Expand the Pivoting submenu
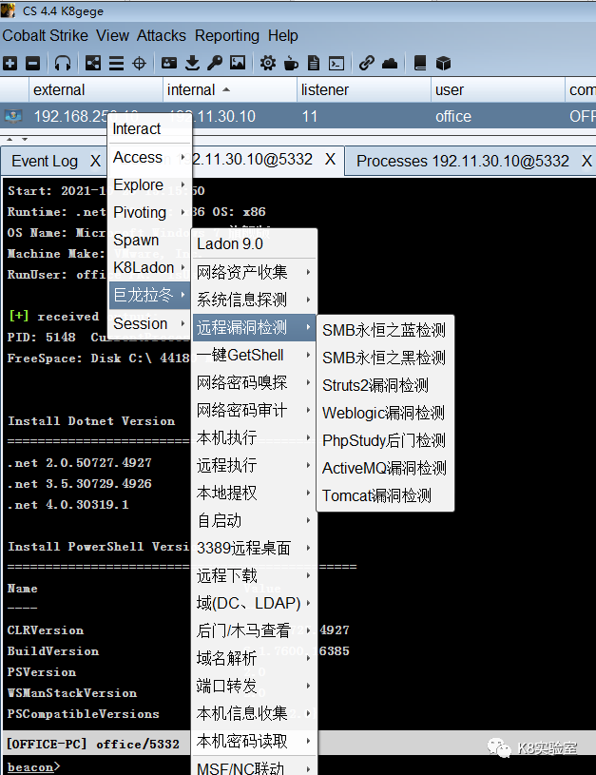Image resolution: width=596 pixels, height=775 pixels. [x=149, y=213]
